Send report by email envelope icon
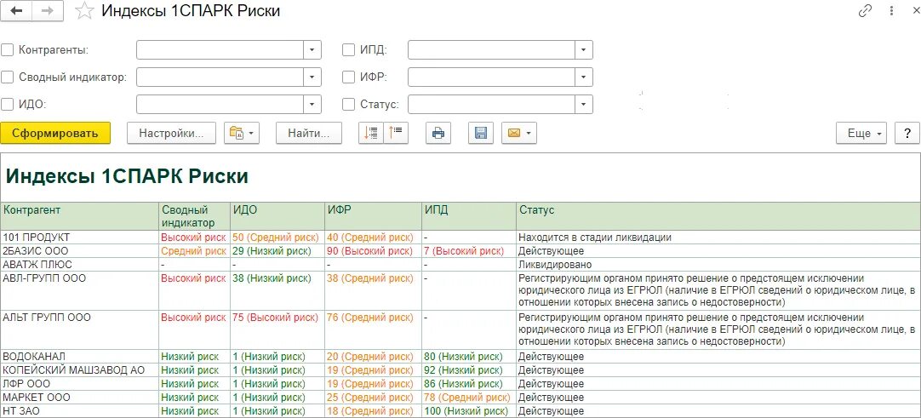Viewport: 921px width, 418px height. coord(518,134)
